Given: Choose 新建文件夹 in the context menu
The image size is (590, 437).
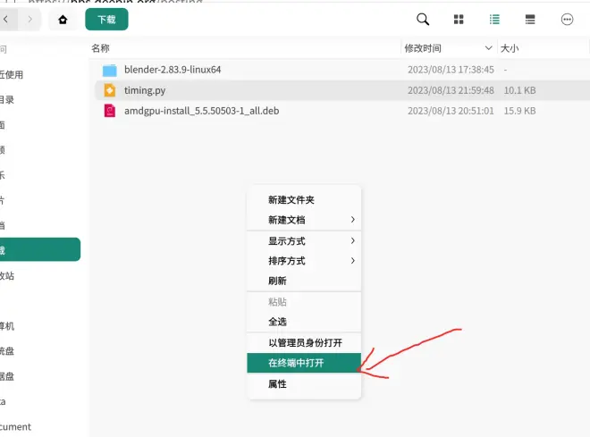Looking at the screenshot, I should tap(304, 199).
